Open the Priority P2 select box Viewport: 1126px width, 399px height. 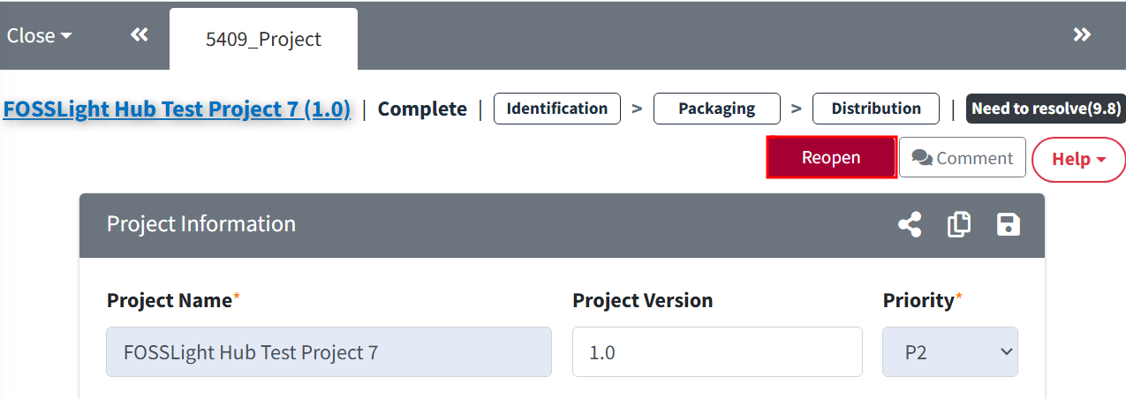point(950,352)
